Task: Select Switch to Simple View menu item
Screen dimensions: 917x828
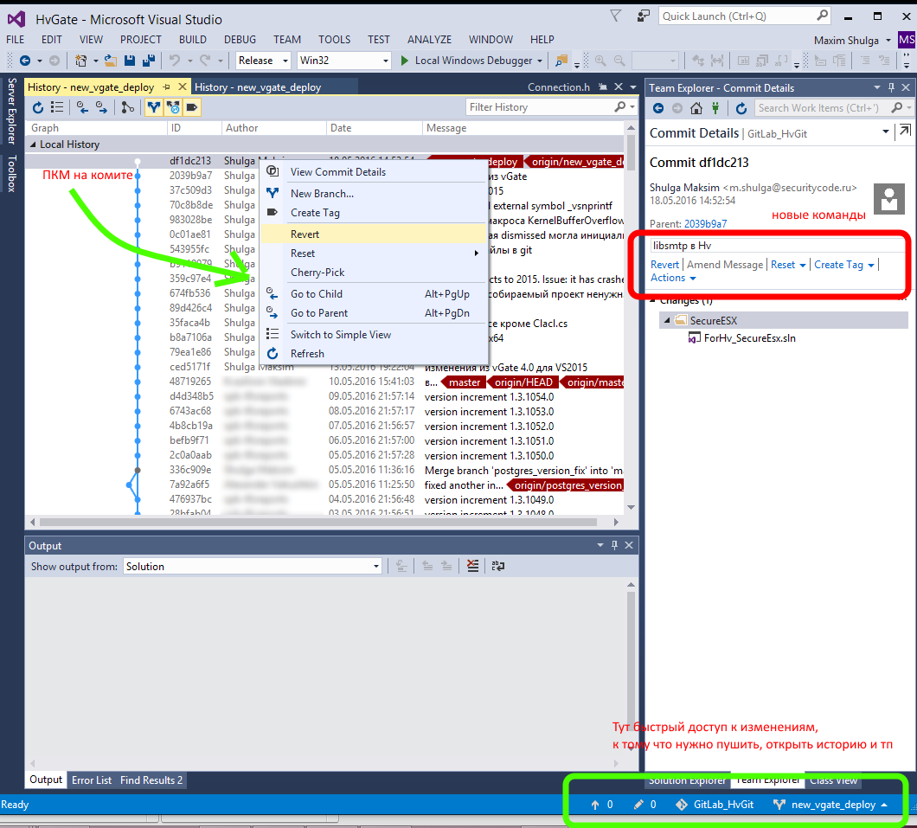Action: click(x=374, y=335)
